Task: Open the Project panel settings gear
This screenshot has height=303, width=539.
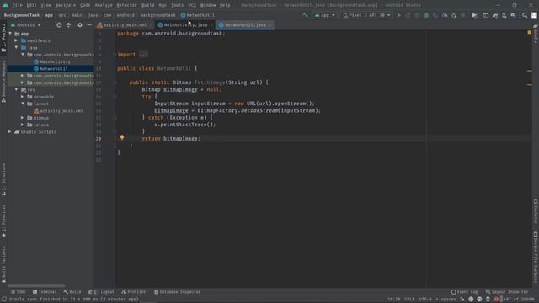Action: [x=80, y=25]
